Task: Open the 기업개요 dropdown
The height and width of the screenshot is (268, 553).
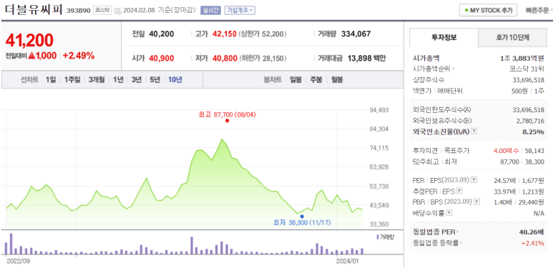Action: [x=240, y=10]
